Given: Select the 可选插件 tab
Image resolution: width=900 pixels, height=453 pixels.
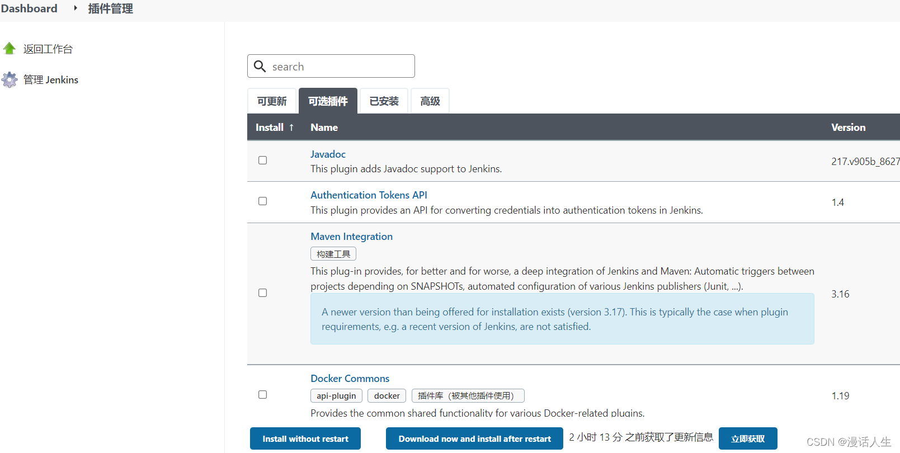Looking at the screenshot, I should coord(328,101).
